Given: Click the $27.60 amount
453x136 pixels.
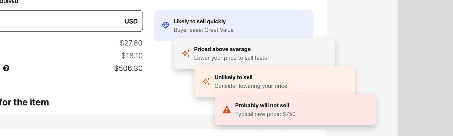Looking at the screenshot, I should pyautogui.click(x=131, y=43).
